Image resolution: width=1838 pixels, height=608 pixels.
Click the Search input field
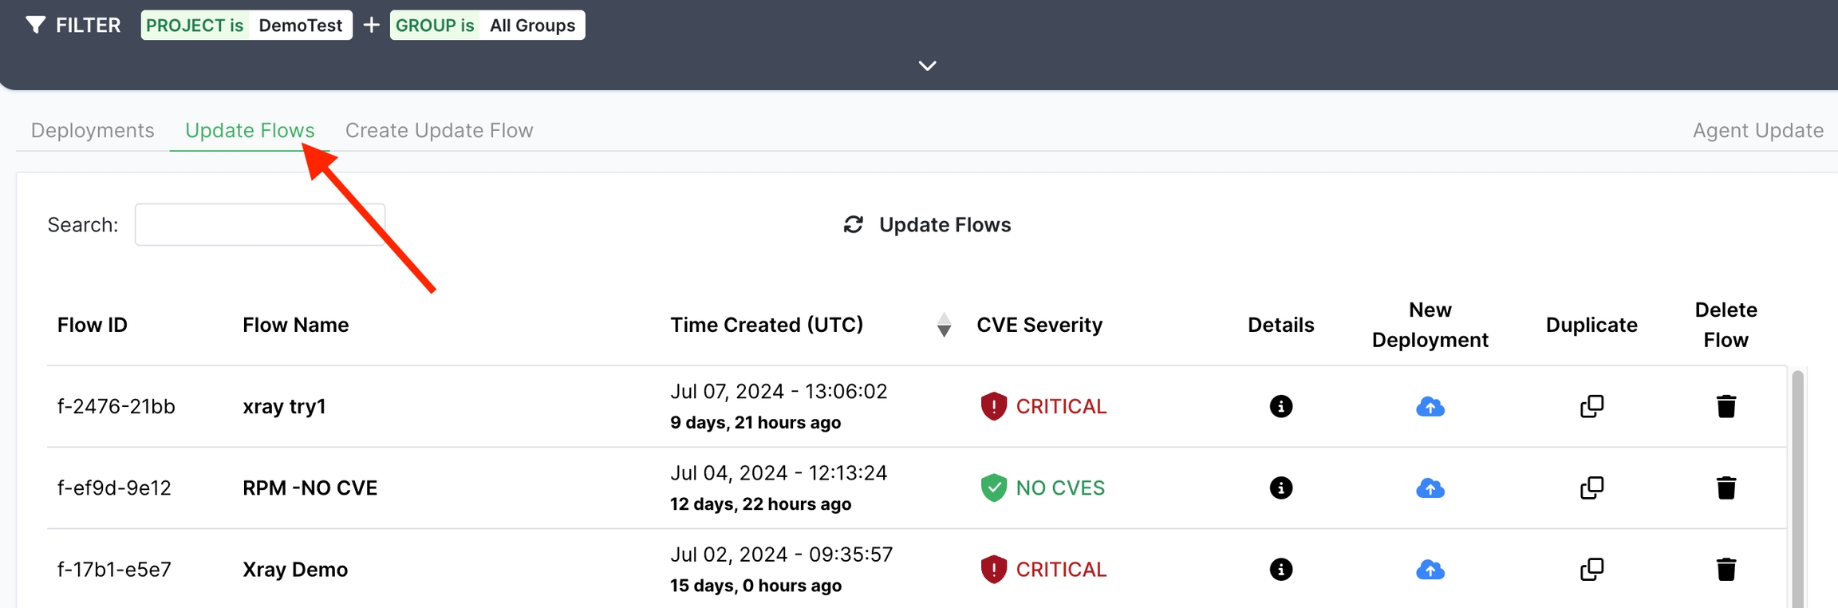click(259, 225)
